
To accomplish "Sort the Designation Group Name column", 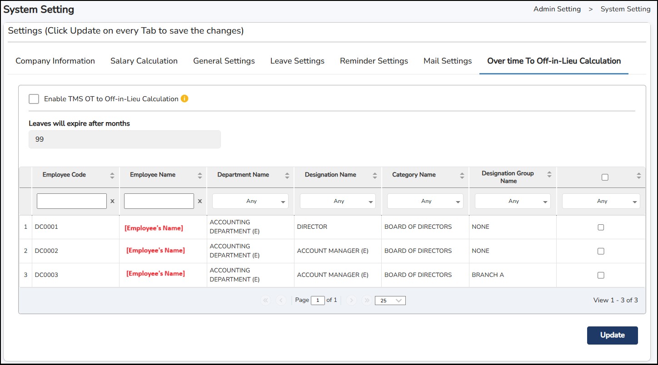I will tap(549, 174).
